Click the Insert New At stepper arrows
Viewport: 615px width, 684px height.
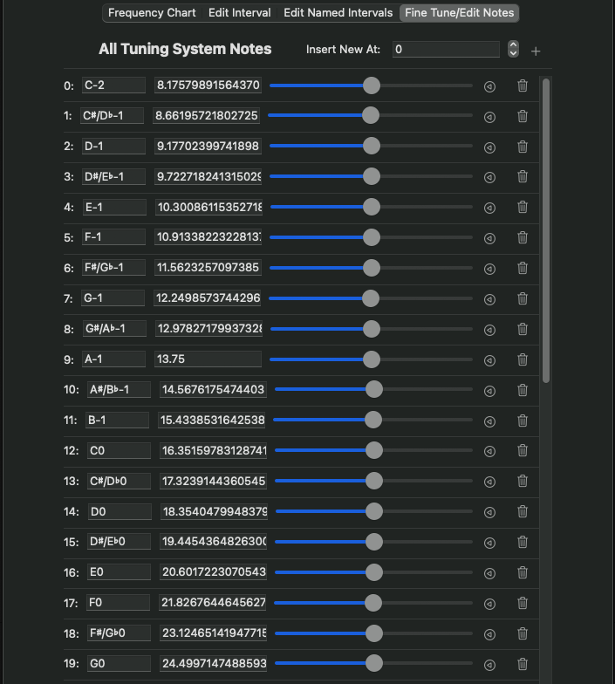[513, 49]
